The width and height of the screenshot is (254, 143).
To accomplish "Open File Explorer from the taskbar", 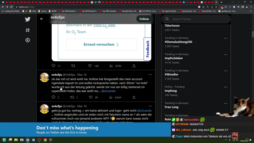I will point(16,140).
